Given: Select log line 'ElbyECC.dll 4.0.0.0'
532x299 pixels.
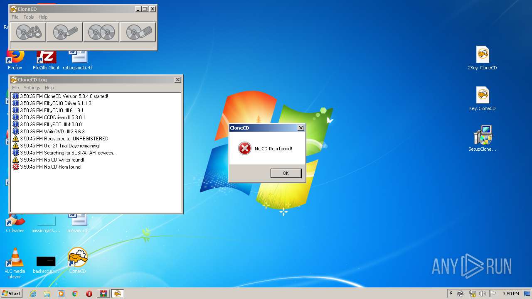Looking at the screenshot, I should pos(47,125).
